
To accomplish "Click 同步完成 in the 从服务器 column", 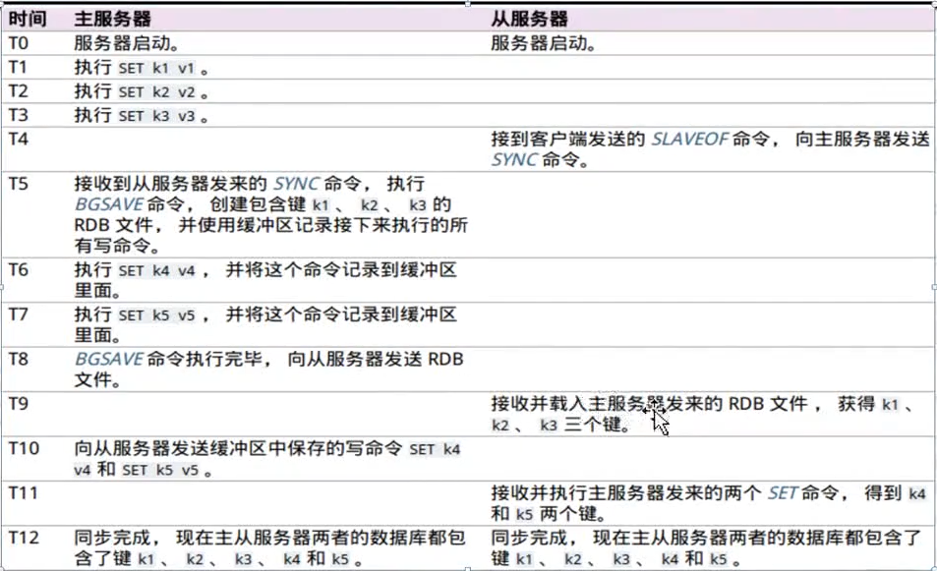I will [529, 538].
